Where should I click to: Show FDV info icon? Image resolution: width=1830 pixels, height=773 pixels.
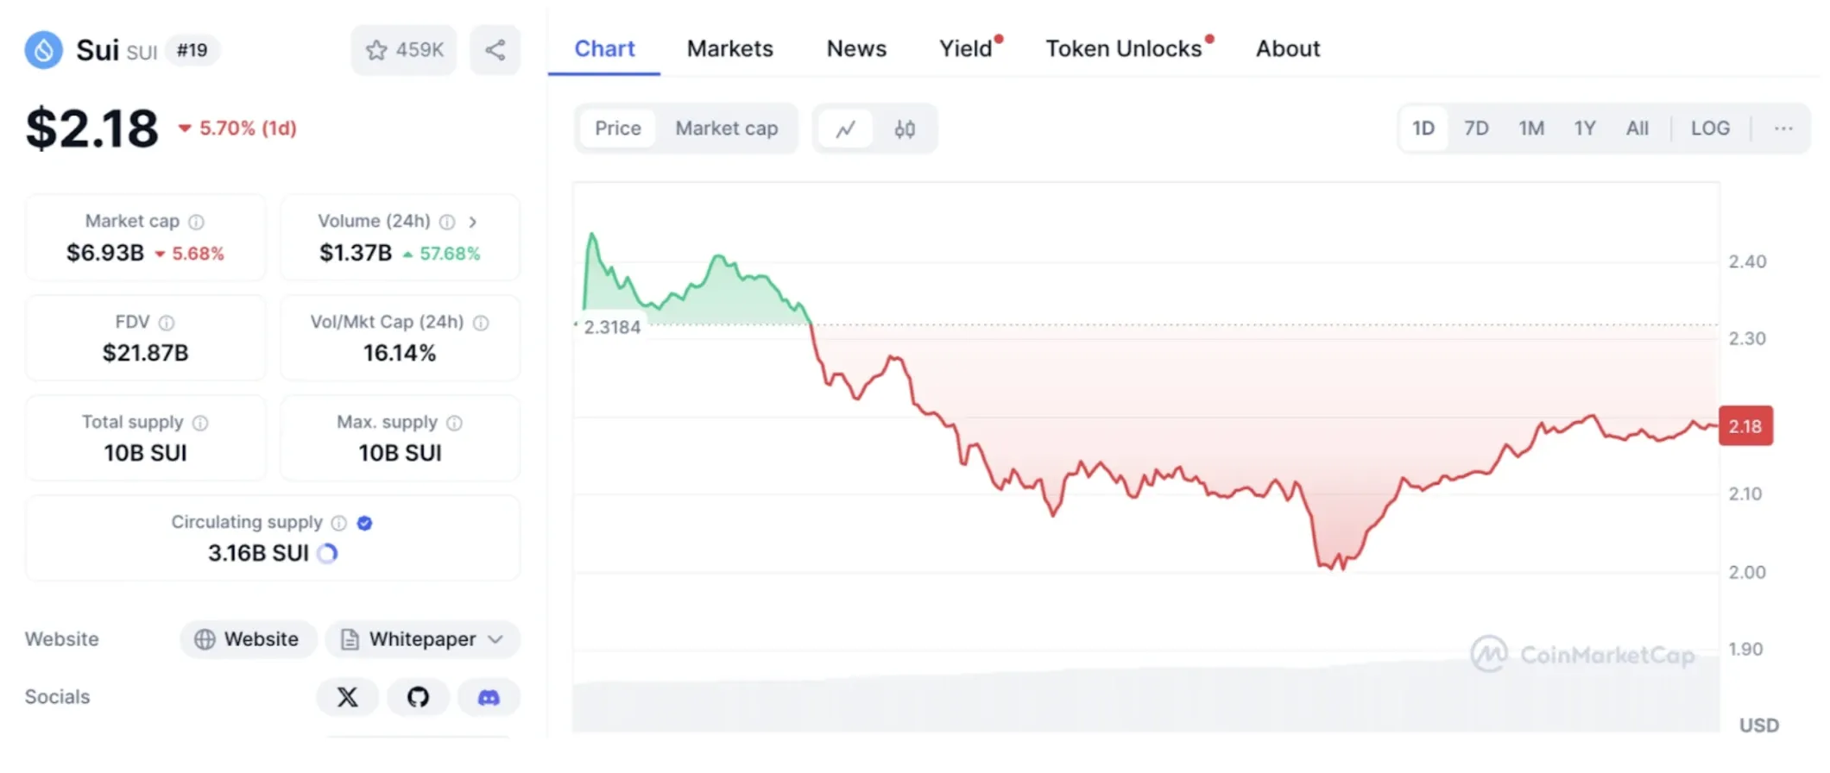tap(167, 323)
